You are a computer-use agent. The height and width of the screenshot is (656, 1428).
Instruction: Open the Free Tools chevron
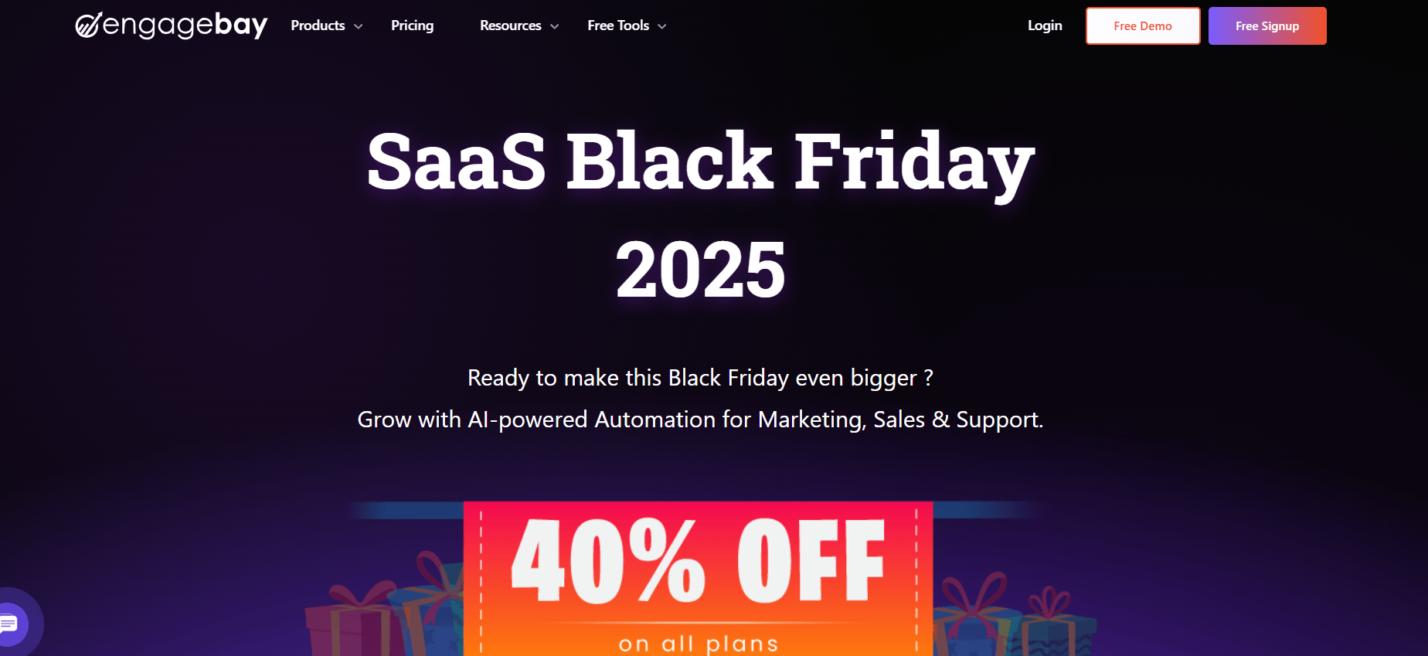click(x=662, y=26)
